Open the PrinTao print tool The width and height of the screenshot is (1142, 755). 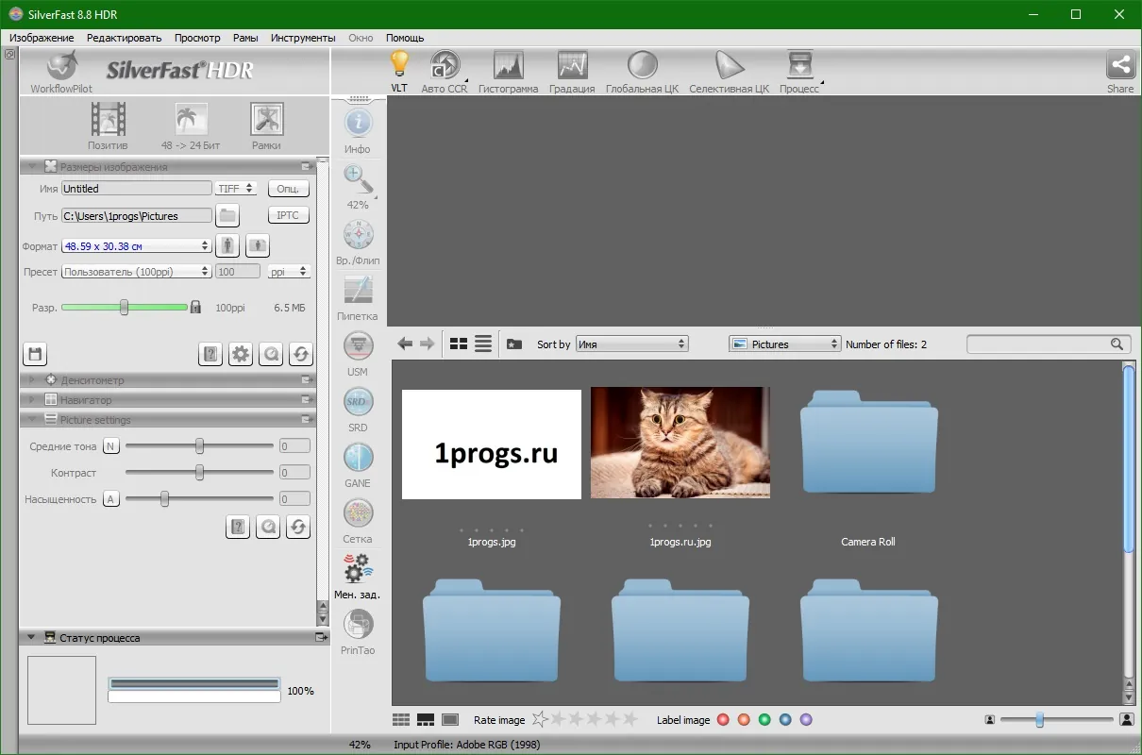coord(358,624)
